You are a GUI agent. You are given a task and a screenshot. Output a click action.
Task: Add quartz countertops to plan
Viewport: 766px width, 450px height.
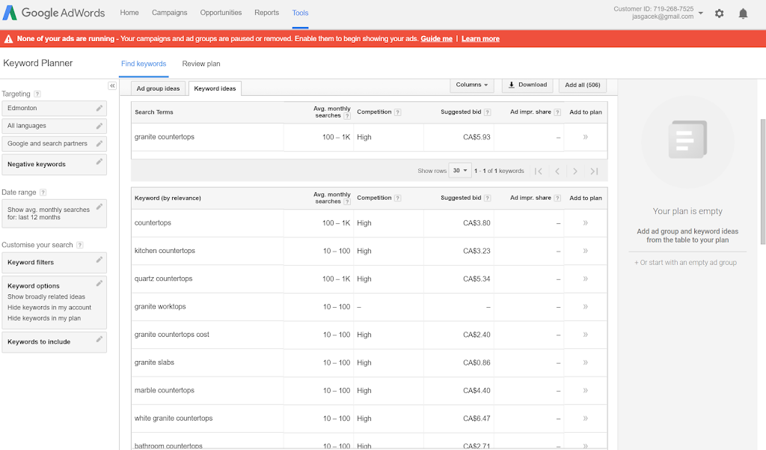[x=585, y=279]
